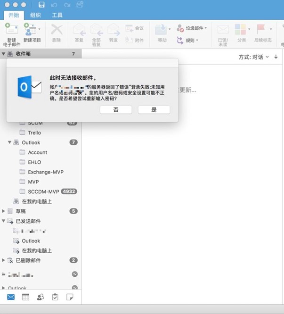Viewport: 284px width, 314px height.
Task: Click 是 to re-enter the password
Action: [x=154, y=110]
